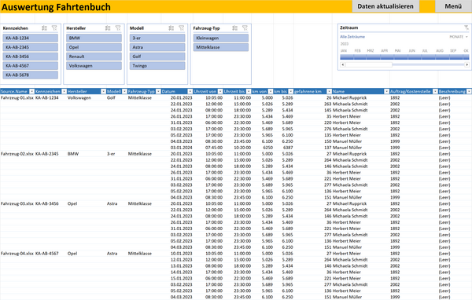Click timeline scrollbar left arrow
472x300 pixels.
pyautogui.click(x=342, y=64)
